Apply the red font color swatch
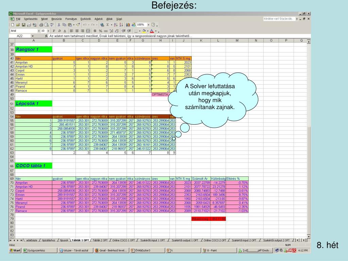 pos(152,31)
